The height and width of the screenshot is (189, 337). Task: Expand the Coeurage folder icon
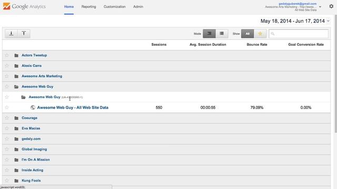click(x=16, y=118)
